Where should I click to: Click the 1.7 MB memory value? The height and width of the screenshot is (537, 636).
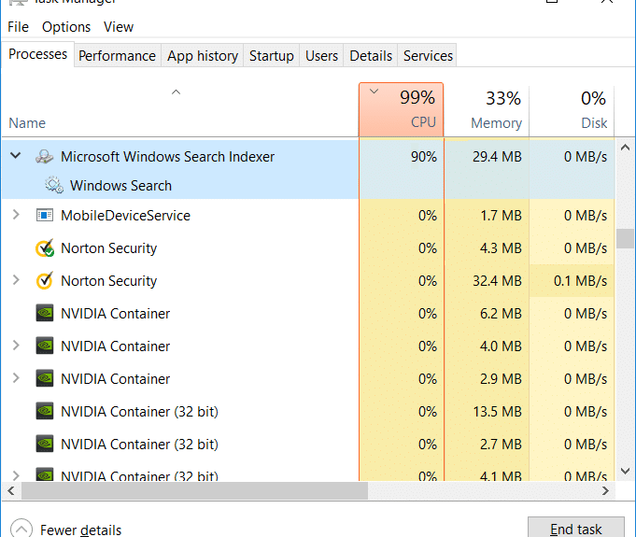point(501,216)
